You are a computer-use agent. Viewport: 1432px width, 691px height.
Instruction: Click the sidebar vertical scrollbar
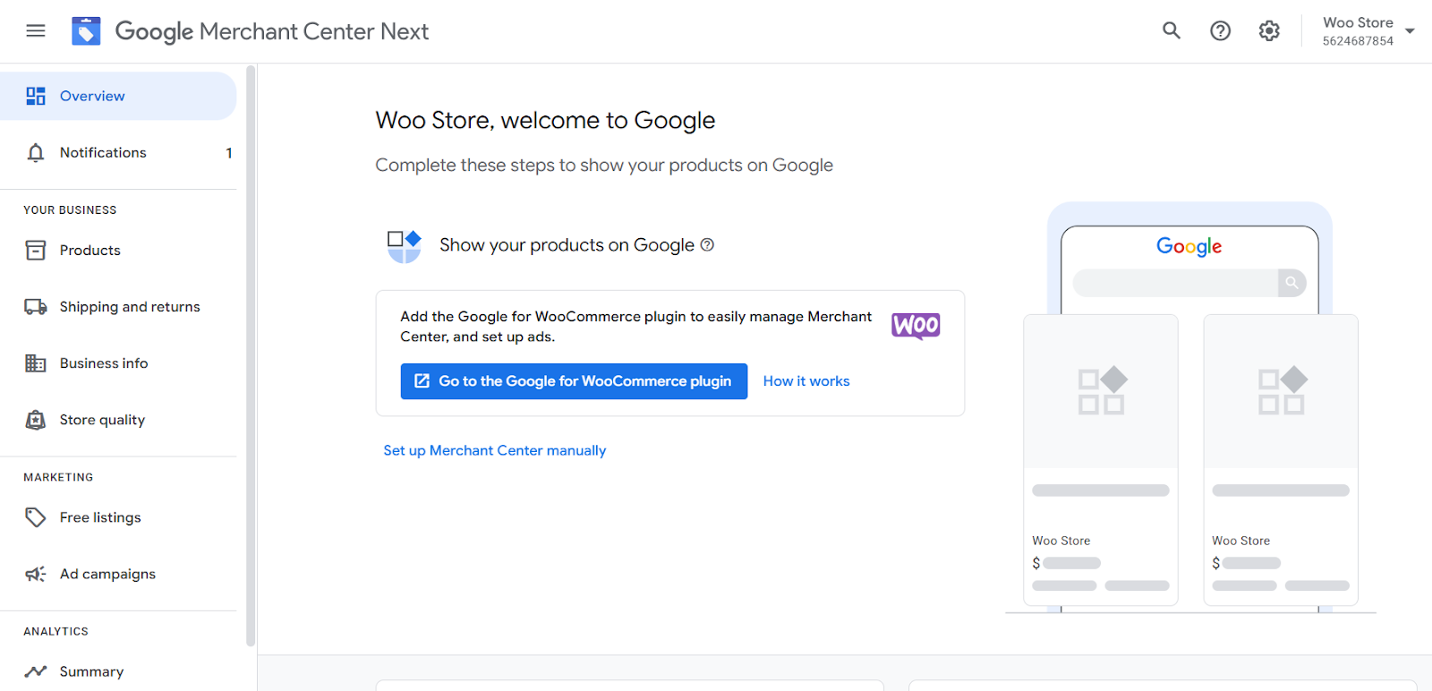[x=251, y=355]
